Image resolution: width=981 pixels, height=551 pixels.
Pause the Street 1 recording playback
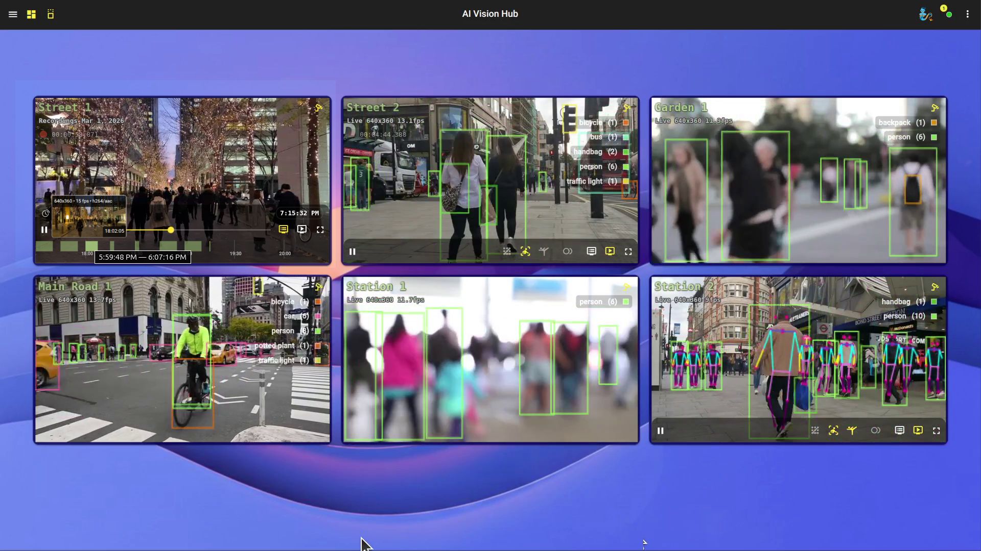click(x=44, y=230)
